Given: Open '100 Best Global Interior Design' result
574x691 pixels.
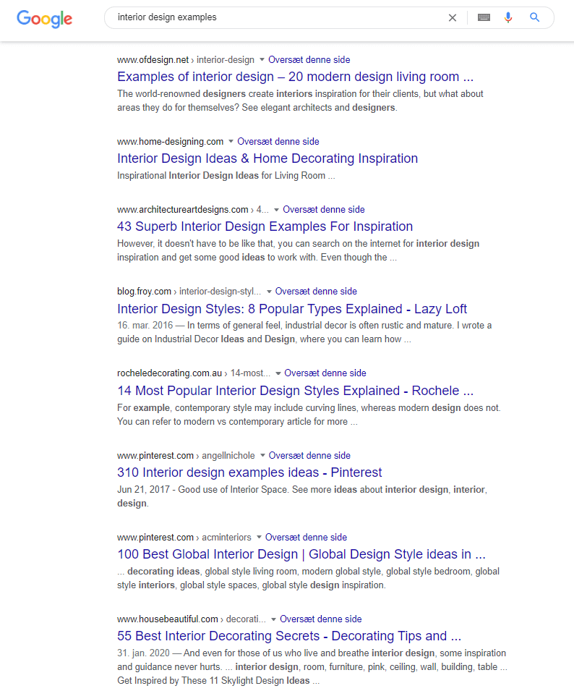Looking at the screenshot, I should [x=301, y=554].
